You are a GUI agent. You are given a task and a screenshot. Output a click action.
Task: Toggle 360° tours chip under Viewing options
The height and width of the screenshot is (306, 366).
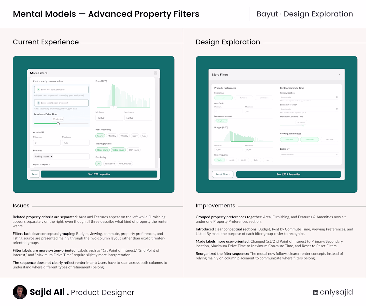(134, 150)
